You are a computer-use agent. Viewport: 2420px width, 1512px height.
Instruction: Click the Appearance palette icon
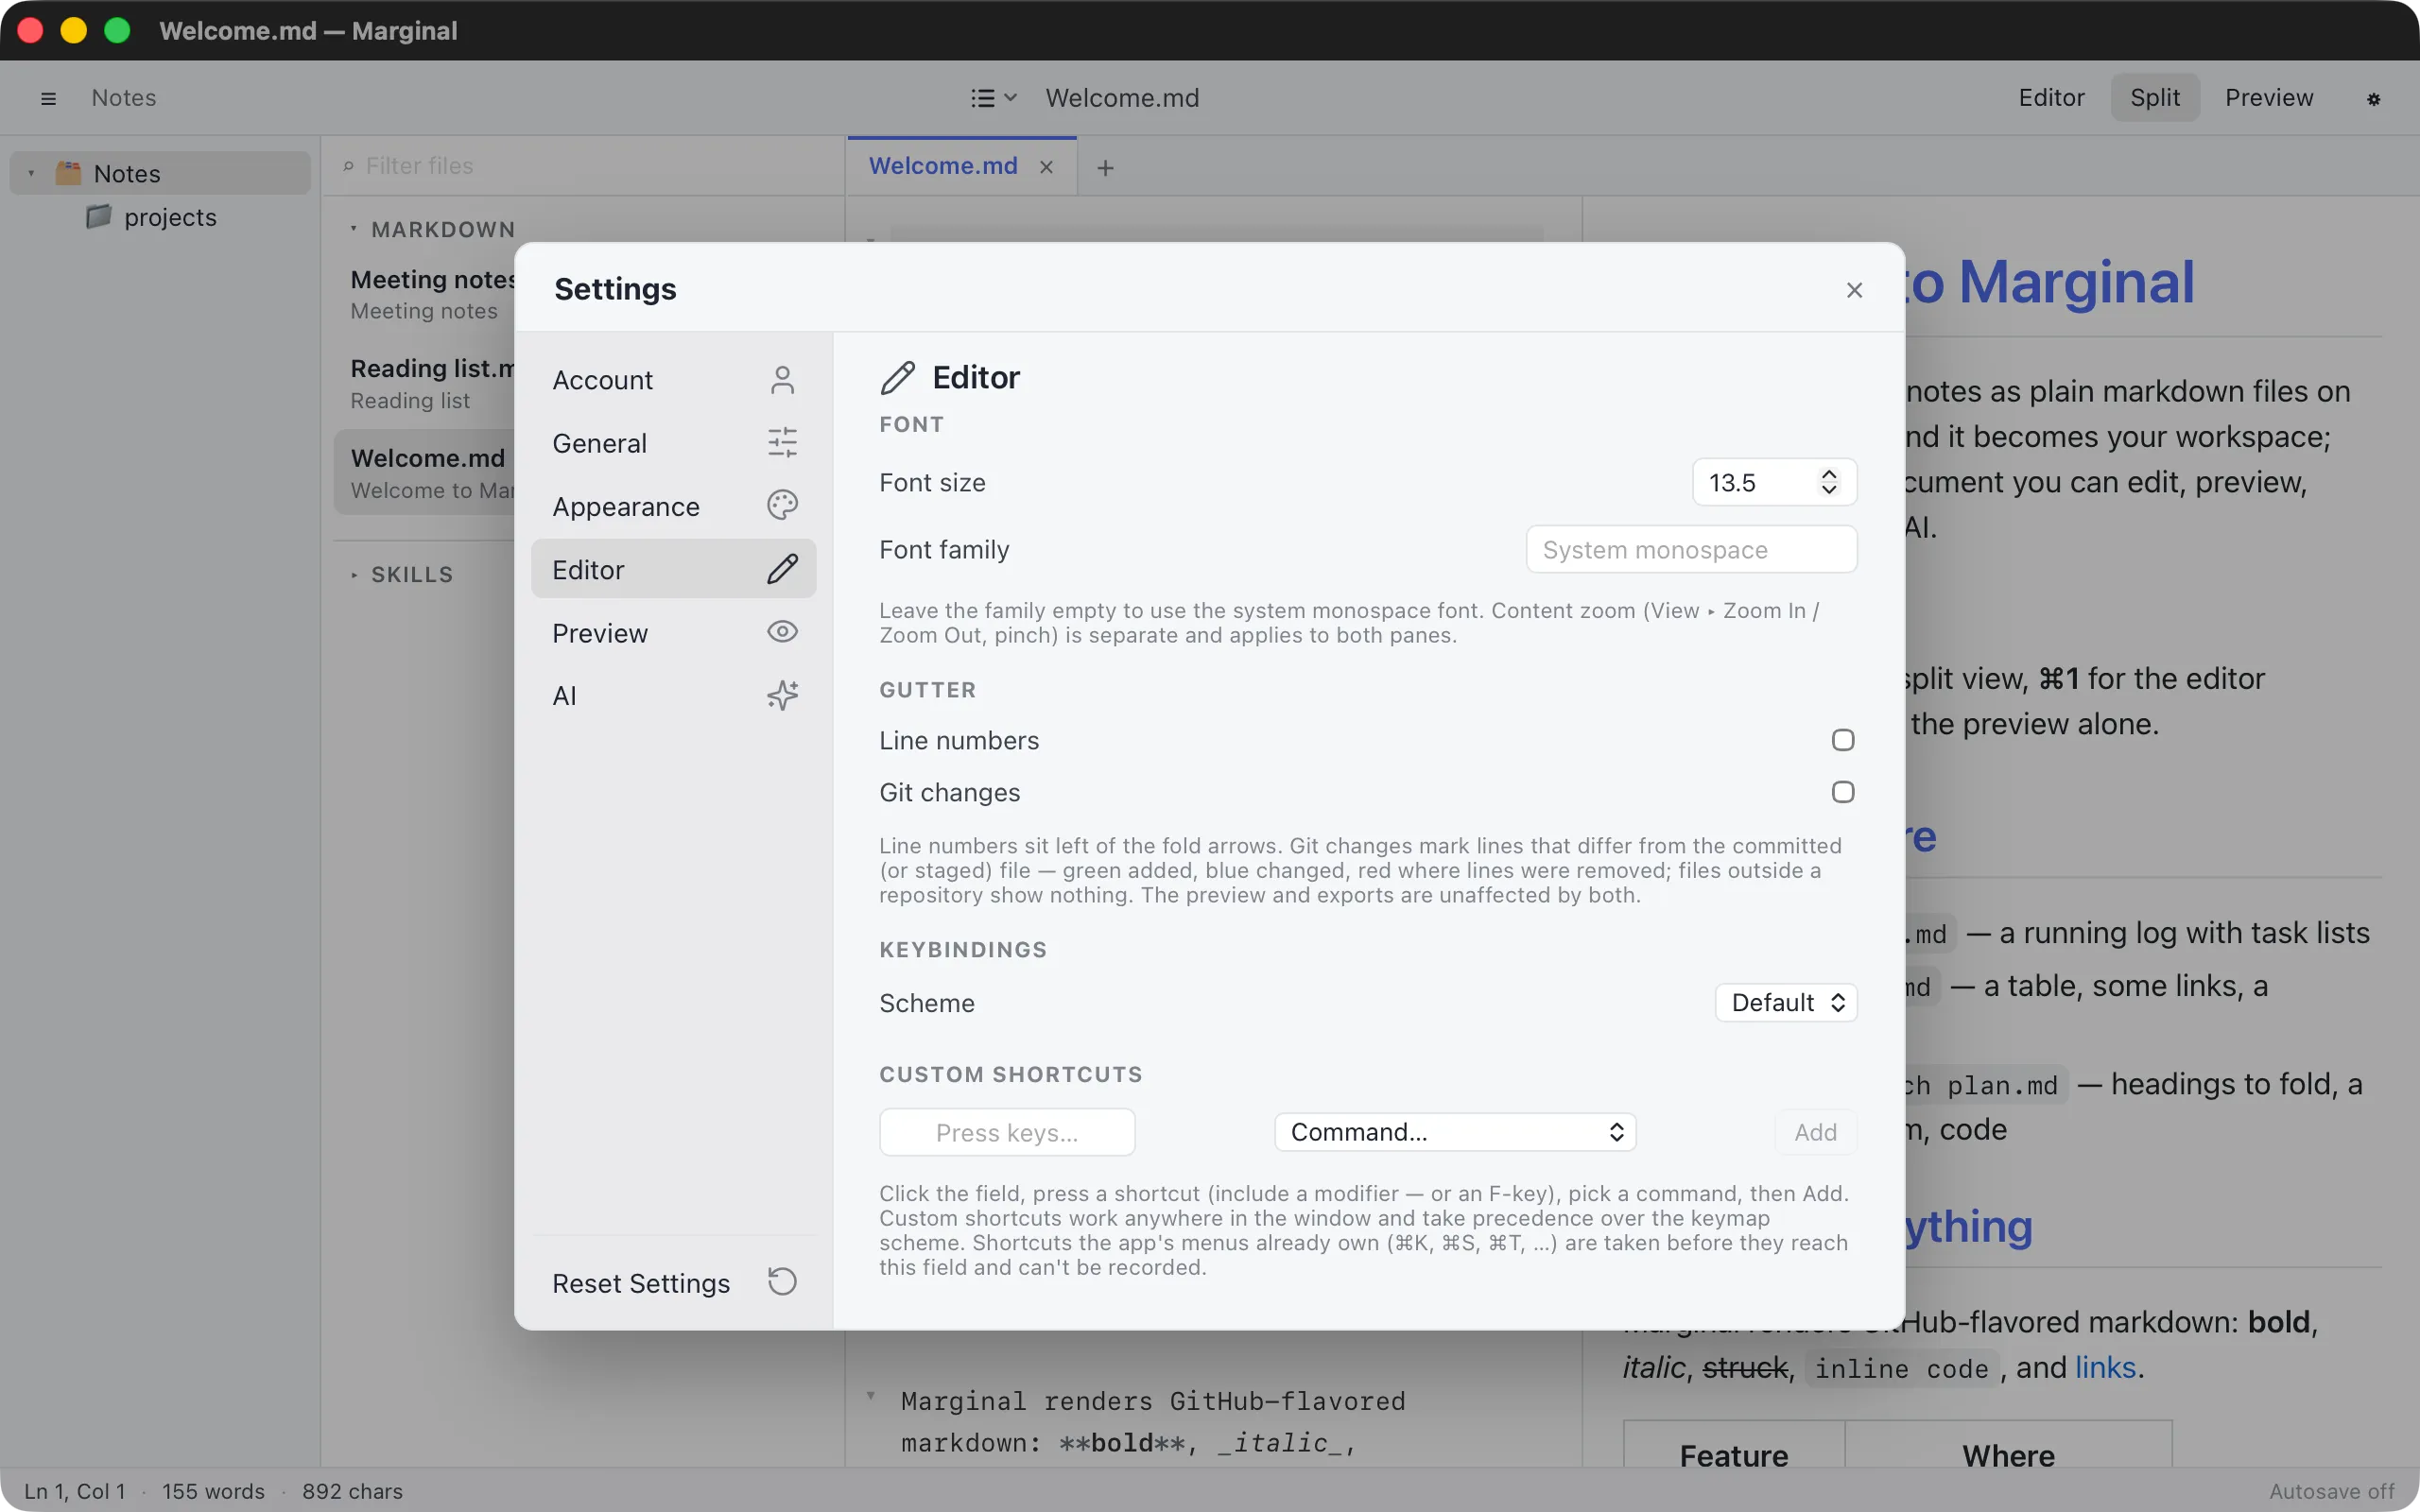tap(782, 505)
